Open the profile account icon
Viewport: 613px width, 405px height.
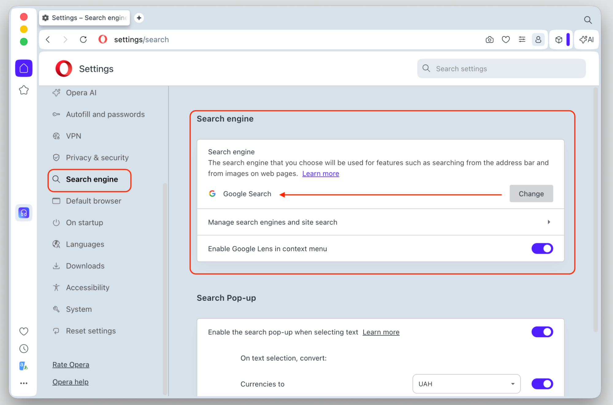pyautogui.click(x=538, y=40)
